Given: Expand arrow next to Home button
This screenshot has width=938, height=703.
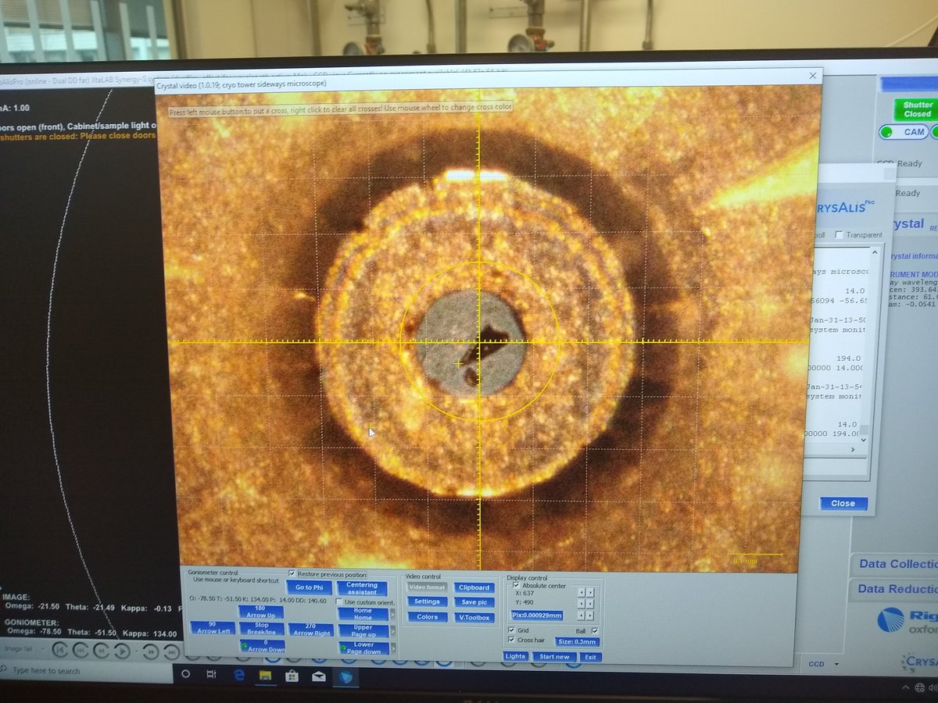Looking at the screenshot, I should click(x=392, y=614).
